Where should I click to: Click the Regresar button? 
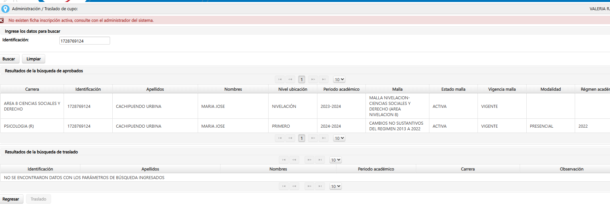(11, 199)
